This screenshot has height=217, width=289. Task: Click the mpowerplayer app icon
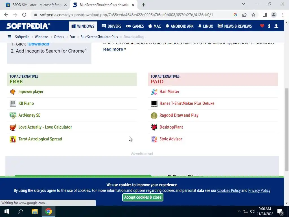[x=13, y=92]
